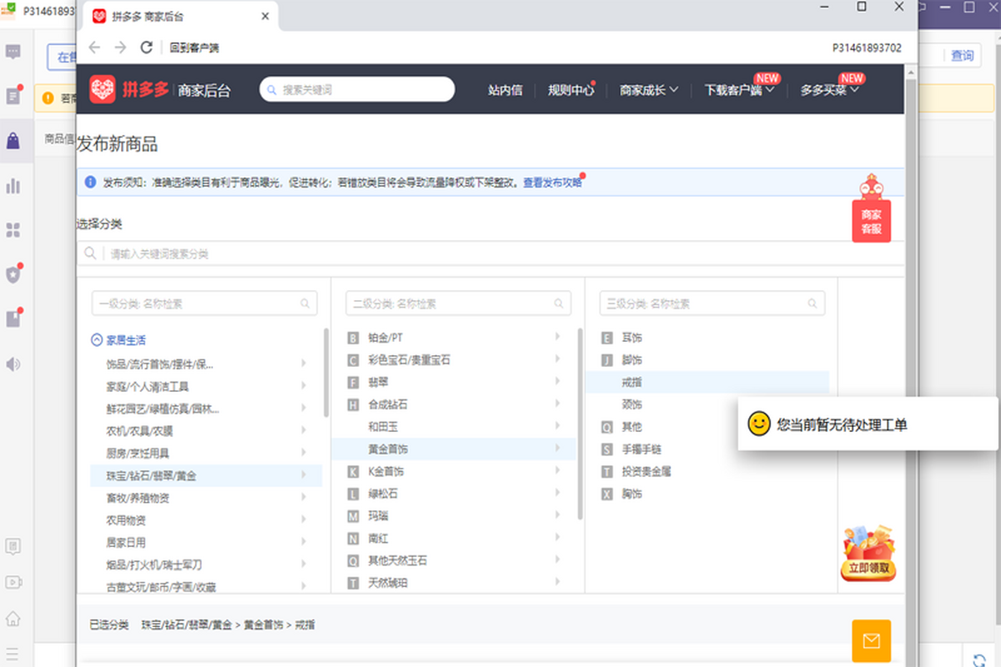Click the orange mail envelope icon
This screenshot has width=1001, height=667.
point(871,640)
